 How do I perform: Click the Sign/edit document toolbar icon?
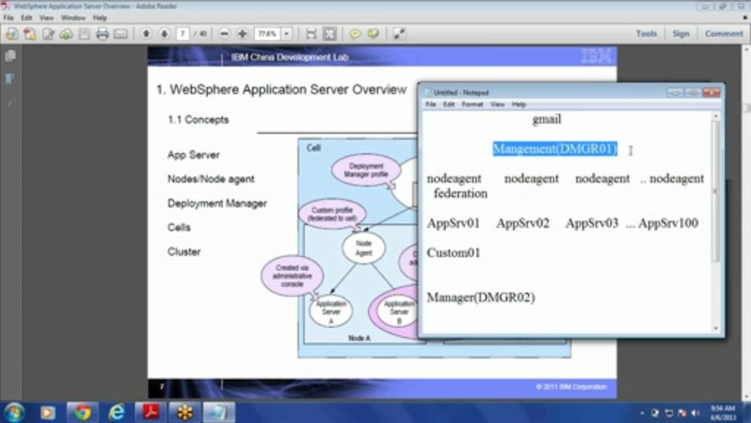(48, 34)
